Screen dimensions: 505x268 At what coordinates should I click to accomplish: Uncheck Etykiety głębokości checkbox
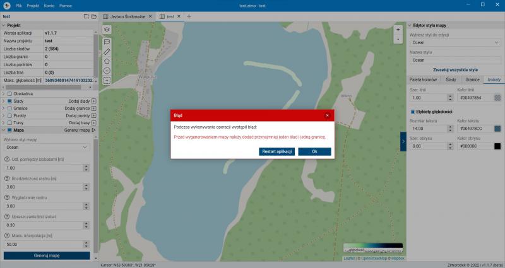point(412,112)
